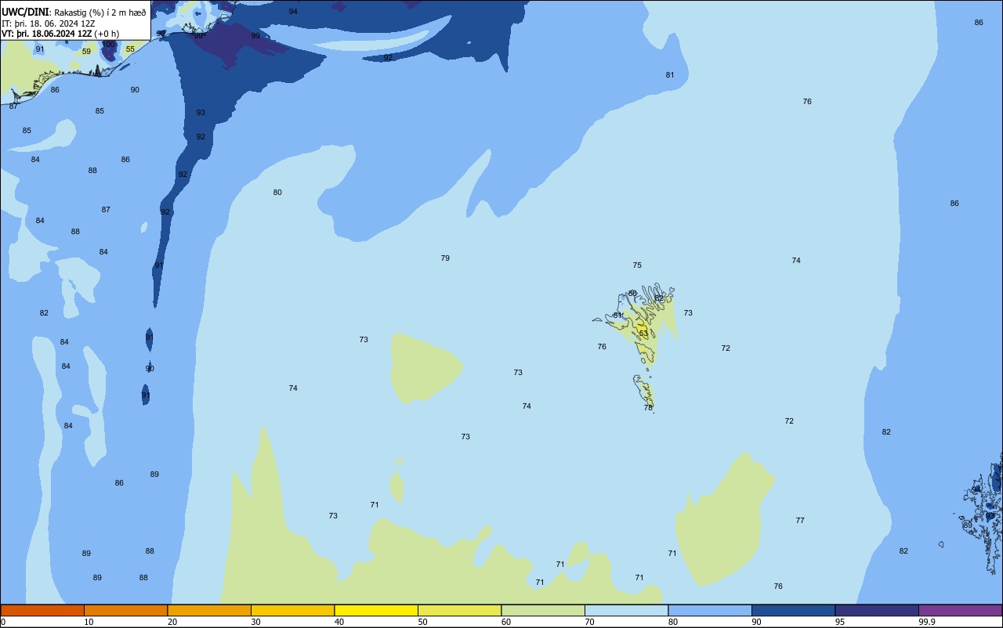This screenshot has width=1003, height=628.
Task: Click the 40 legend tick label
Action: (339, 622)
